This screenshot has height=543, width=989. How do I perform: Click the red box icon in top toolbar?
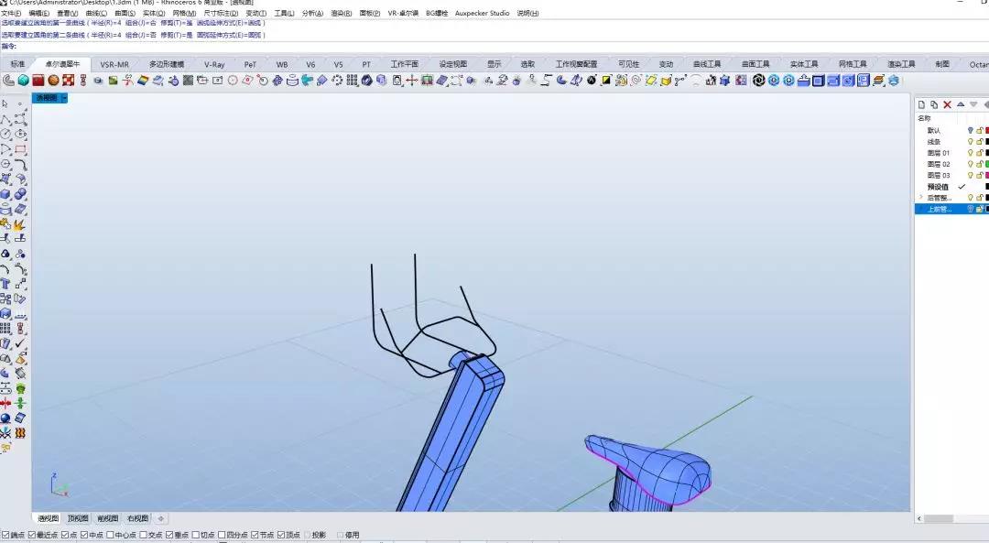click(38, 80)
